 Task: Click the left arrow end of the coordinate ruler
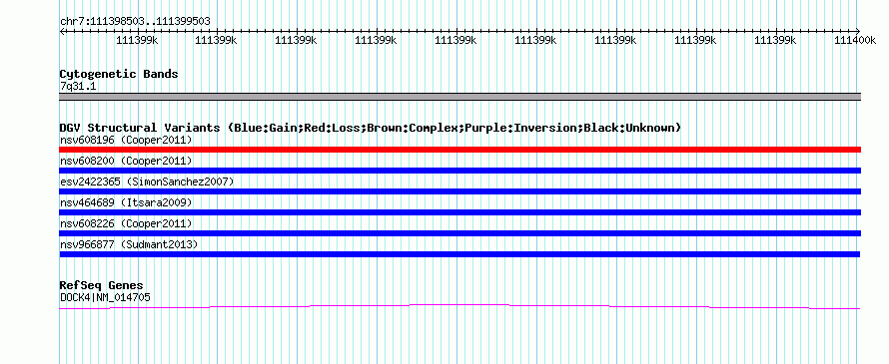pos(62,31)
